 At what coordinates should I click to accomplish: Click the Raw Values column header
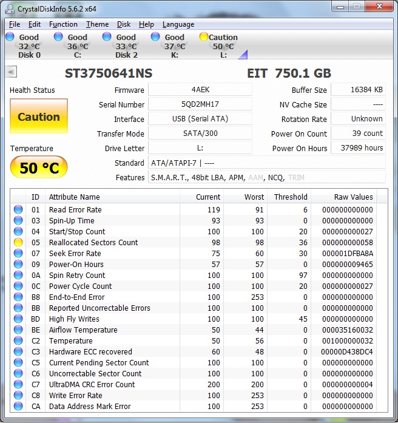pos(344,197)
